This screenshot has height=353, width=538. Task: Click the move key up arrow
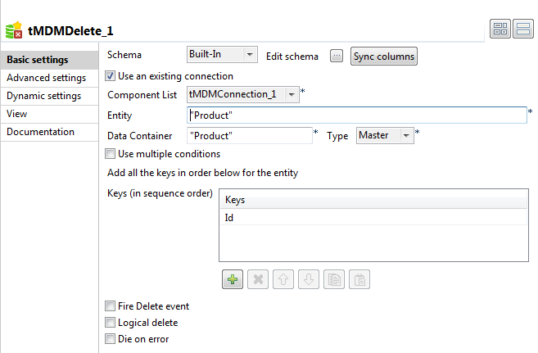point(283,279)
